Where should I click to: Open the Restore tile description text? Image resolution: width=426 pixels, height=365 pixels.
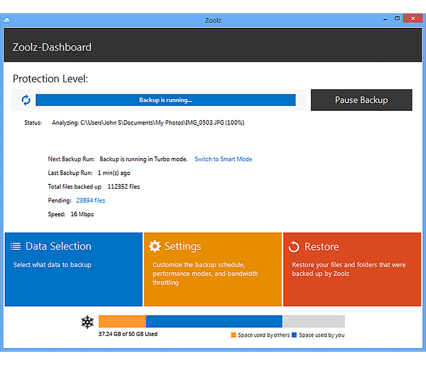(349, 269)
